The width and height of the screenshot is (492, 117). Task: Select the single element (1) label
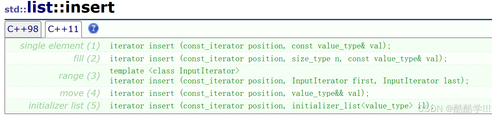60,46
